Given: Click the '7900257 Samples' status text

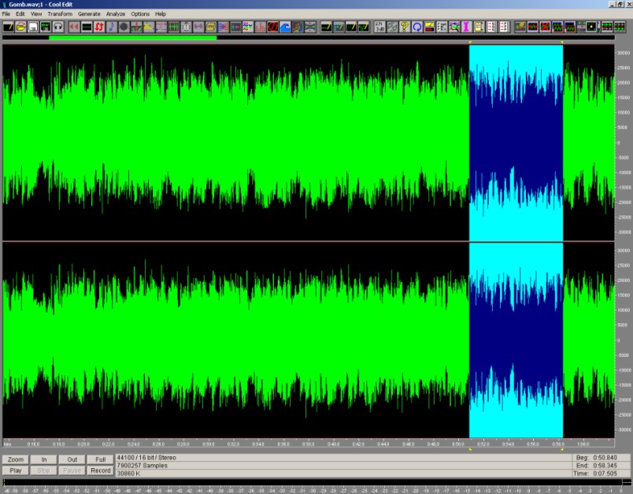Looking at the screenshot, I should coord(142,466).
